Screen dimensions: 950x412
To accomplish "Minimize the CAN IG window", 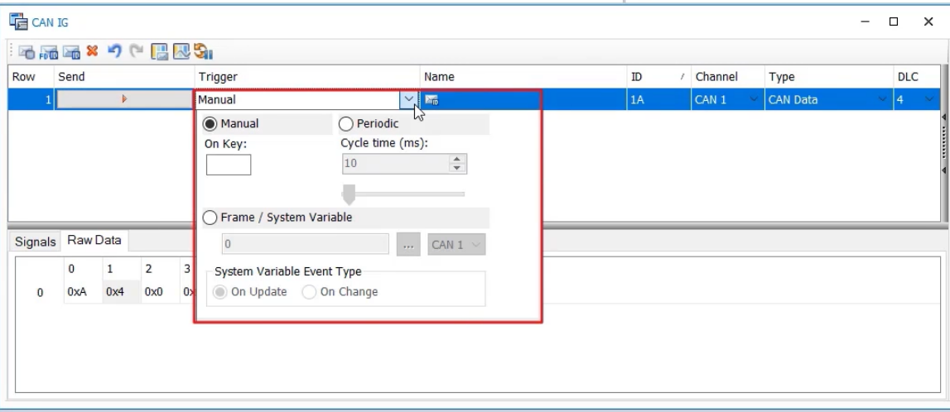I will coord(866,22).
